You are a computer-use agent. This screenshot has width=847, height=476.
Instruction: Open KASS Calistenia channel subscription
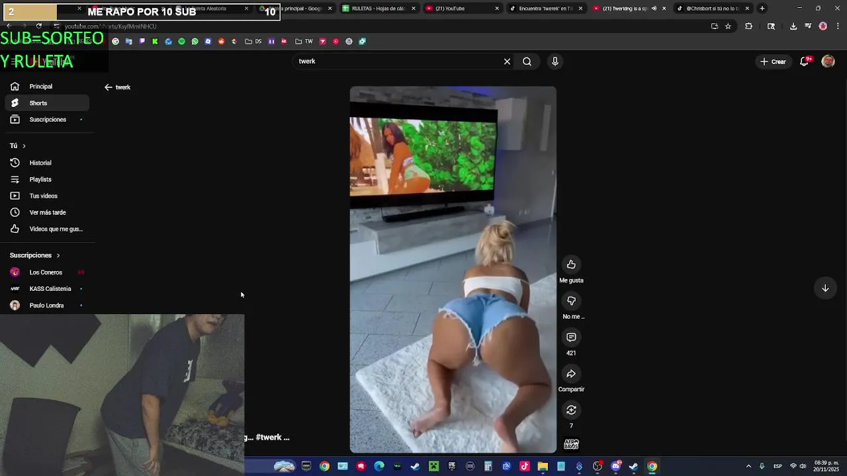point(46,289)
